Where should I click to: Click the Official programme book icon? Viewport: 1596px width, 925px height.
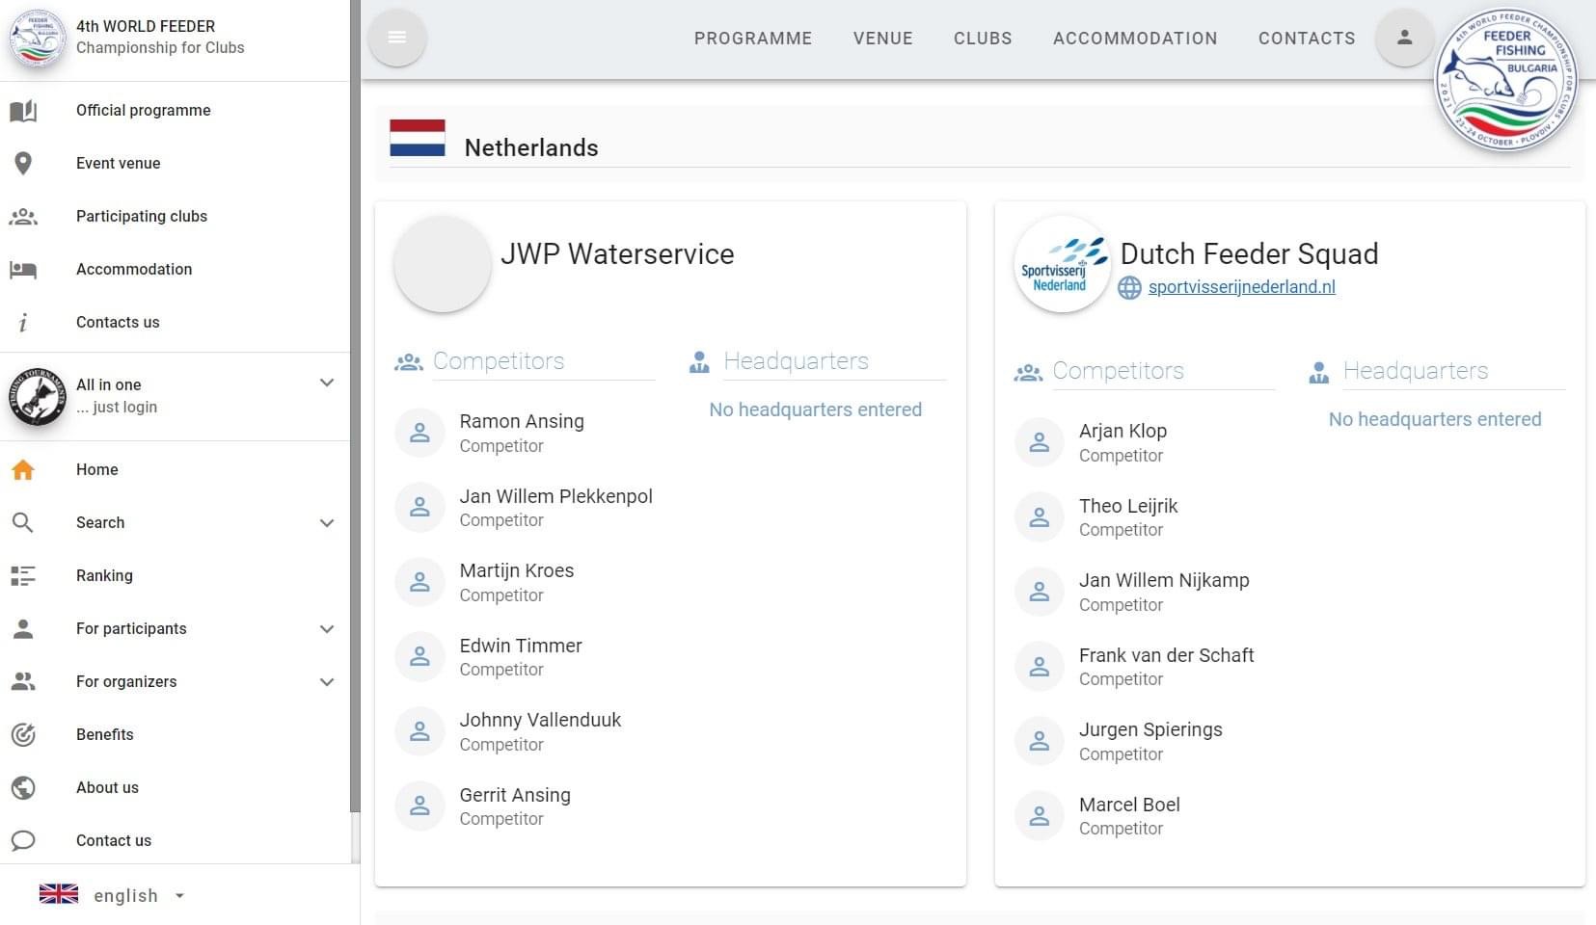(23, 111)
